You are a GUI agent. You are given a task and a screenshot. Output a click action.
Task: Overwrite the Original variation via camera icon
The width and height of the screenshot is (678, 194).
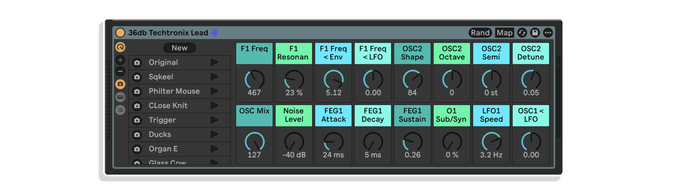coord(137,63)
